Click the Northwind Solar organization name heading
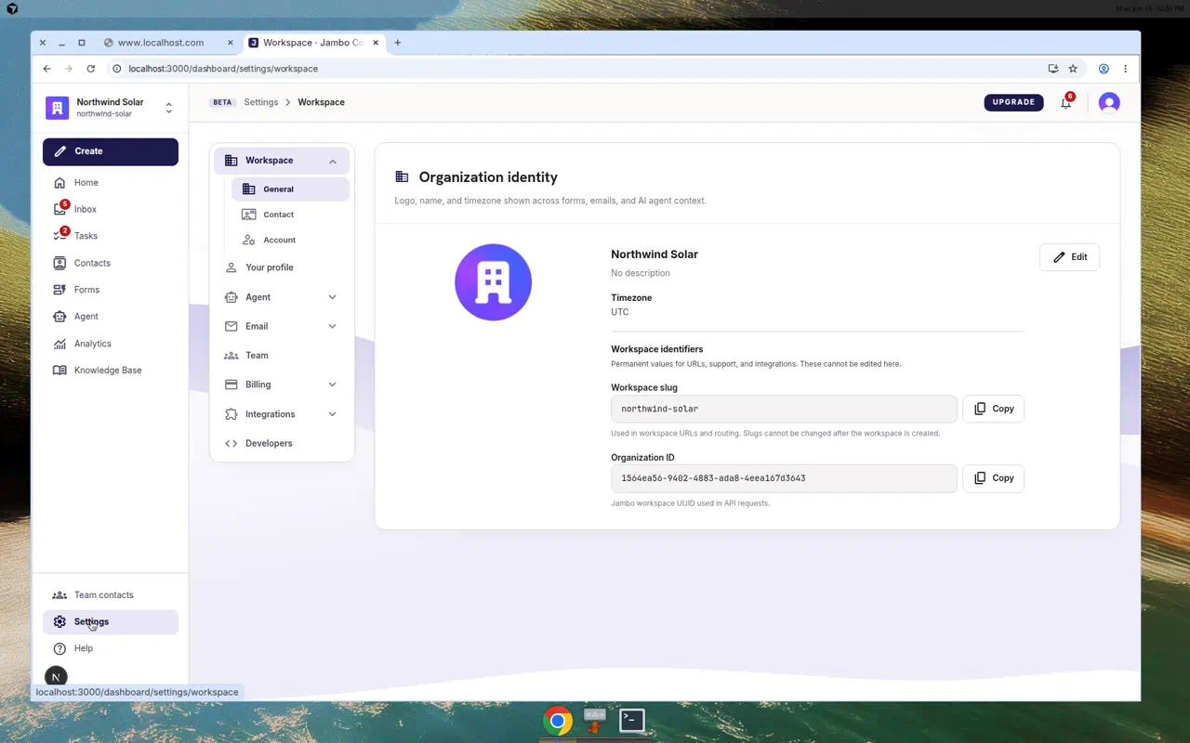 click(x=654, y=254)
